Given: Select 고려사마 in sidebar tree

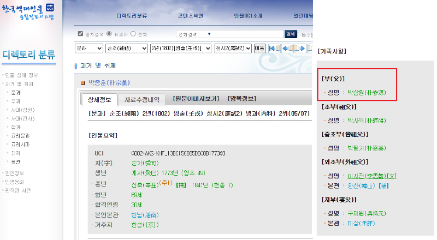Looking at the screenshot, I should 20,145.
